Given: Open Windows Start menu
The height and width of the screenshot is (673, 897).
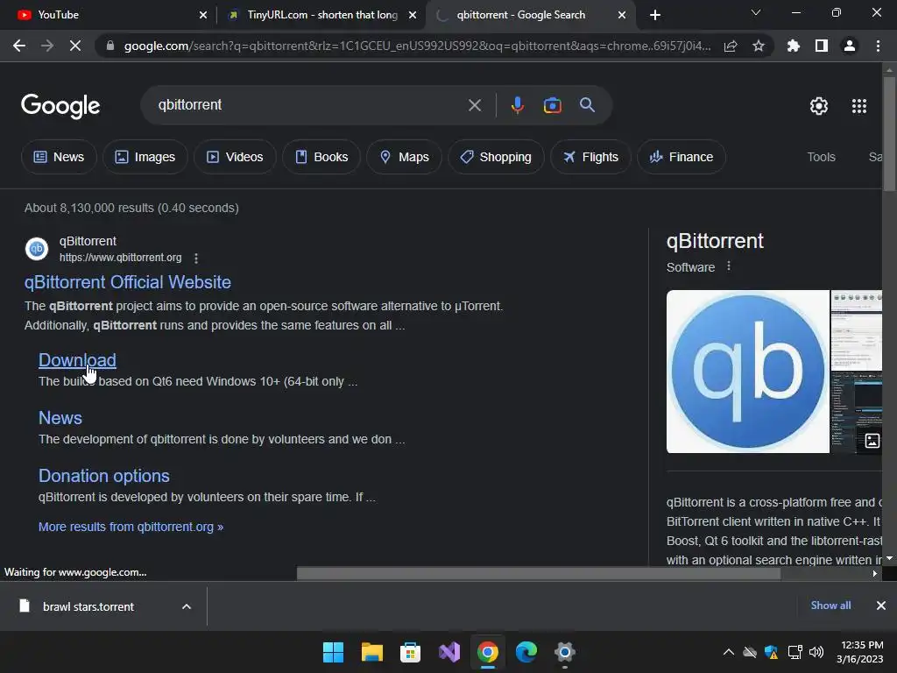Looking at the screenshot, I should pos(334,652).
